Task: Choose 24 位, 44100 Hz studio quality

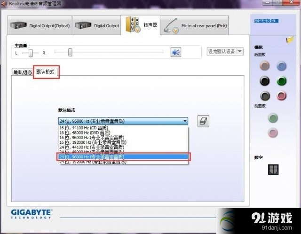Action: click(123, 147)
